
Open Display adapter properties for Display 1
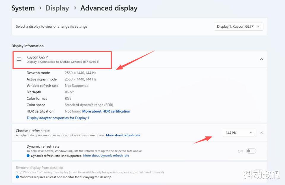click(x=58, y=118)
